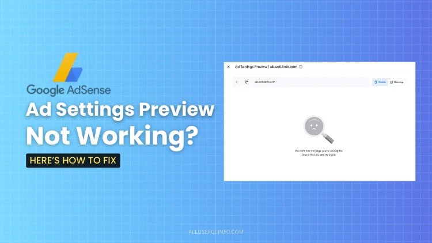The width and height of the screenshot is (432, 243).
Task: Click the info icon beside allusefulinfo.com title
Action: pos(301,67)
